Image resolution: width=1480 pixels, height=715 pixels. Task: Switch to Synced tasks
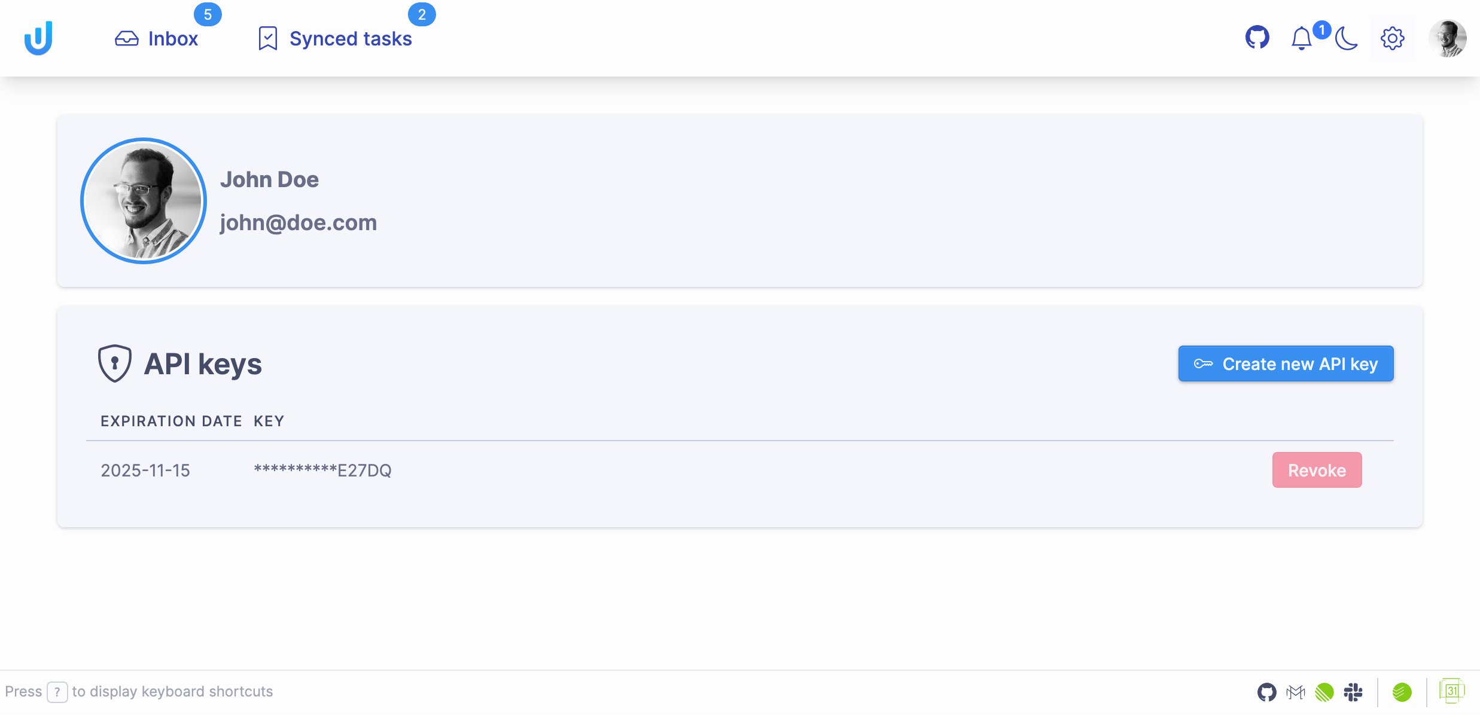[335, 38]
